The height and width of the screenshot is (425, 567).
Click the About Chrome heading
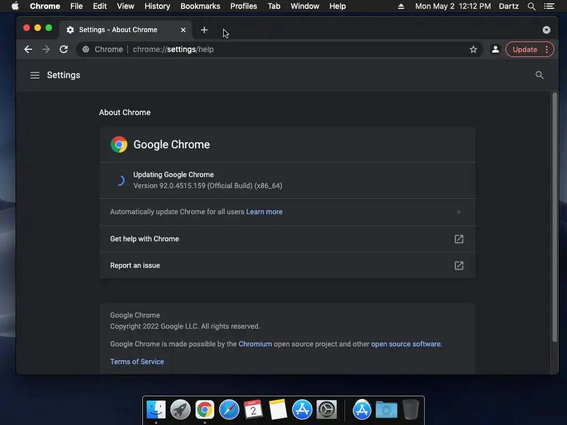125,112
